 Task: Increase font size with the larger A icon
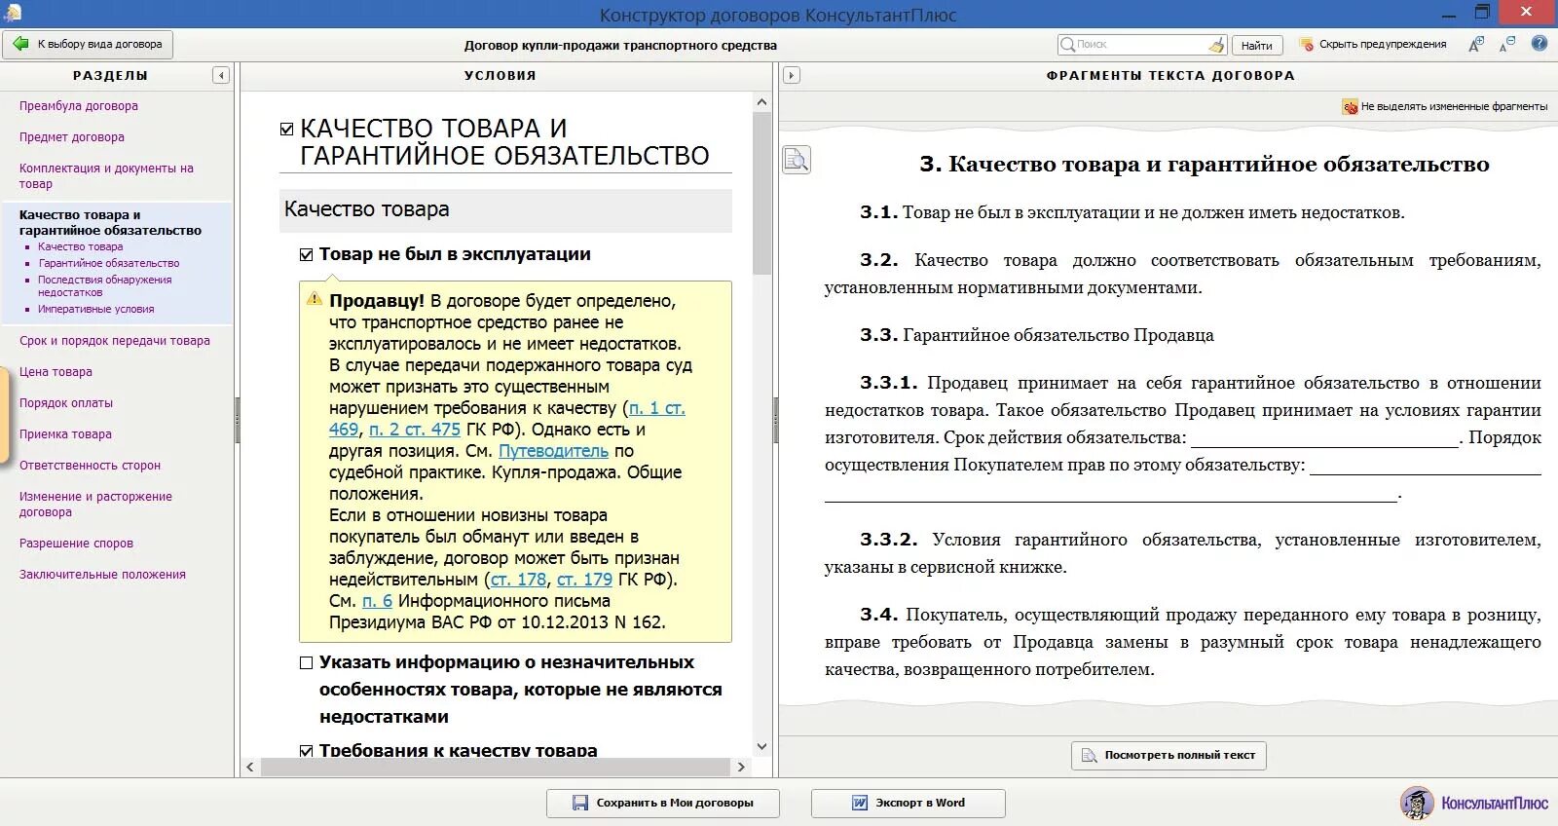1476,44
